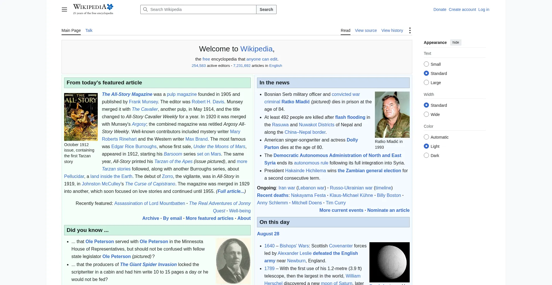Open the pulp magazine link
Screen dimensions: 552x285
click(182, 94)
